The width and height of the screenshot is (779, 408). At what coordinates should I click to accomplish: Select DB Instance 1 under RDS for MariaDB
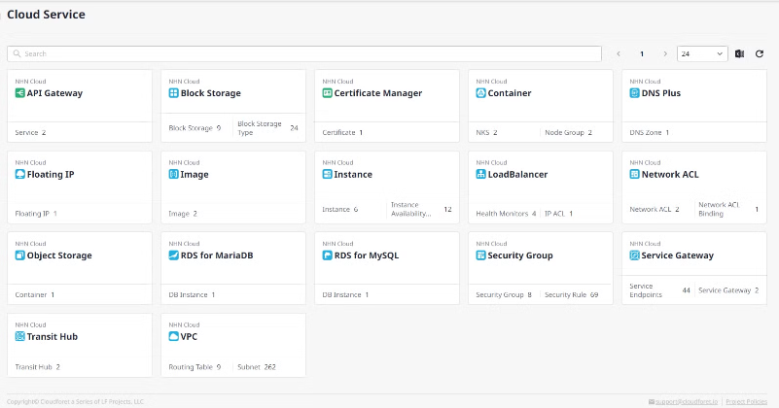coord(192,295)
